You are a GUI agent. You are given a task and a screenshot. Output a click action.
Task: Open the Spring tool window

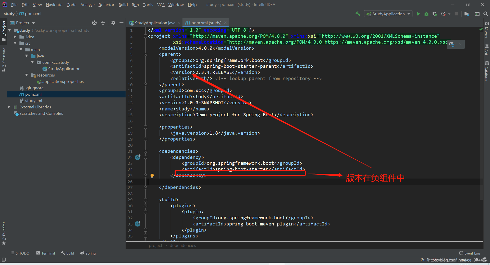click(88, 253)
